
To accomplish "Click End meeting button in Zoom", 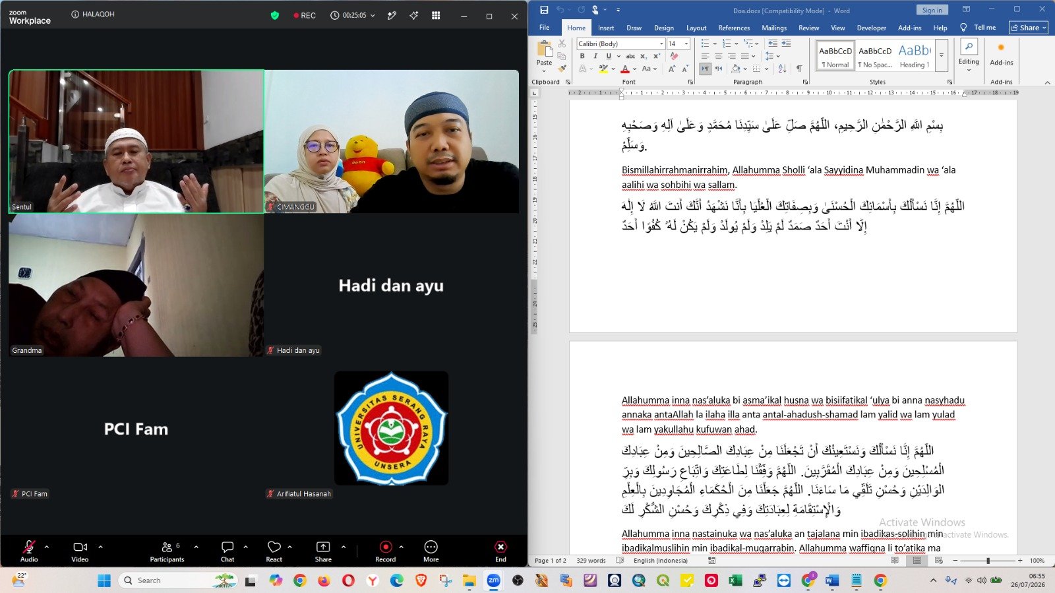I will pos(500,551).
